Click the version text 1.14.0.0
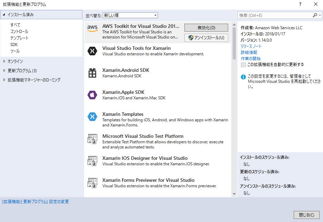This screenshot has height=222, width=323. click(x=265, y=40)
